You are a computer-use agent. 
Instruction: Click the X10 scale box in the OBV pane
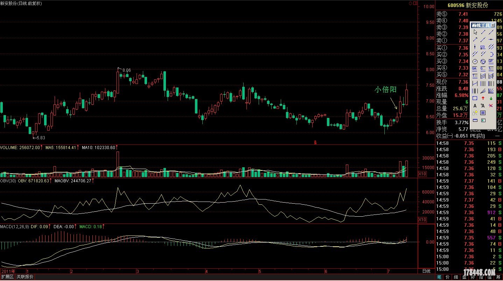tap(422, 219)
